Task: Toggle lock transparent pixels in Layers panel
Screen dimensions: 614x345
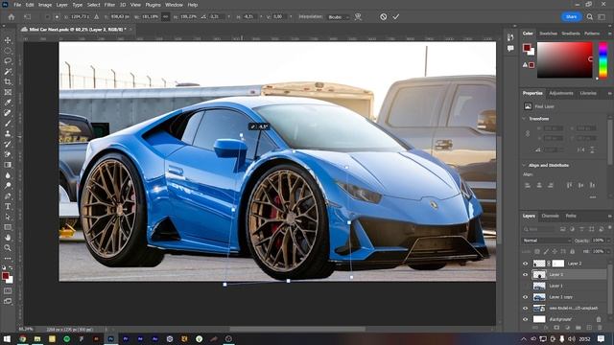Action: tap(537, 251)
